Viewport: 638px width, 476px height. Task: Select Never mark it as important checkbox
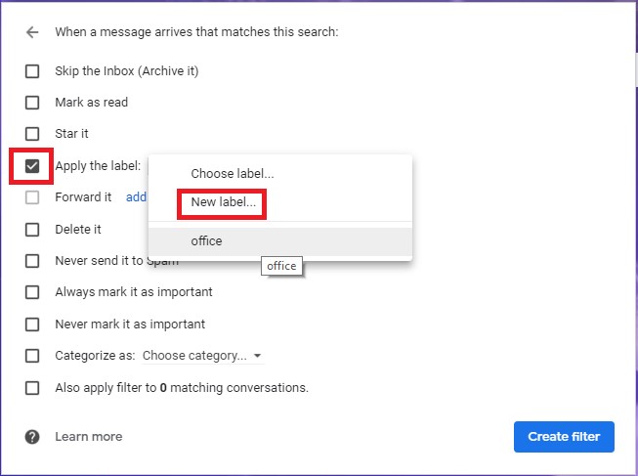(x=32, y=324)
